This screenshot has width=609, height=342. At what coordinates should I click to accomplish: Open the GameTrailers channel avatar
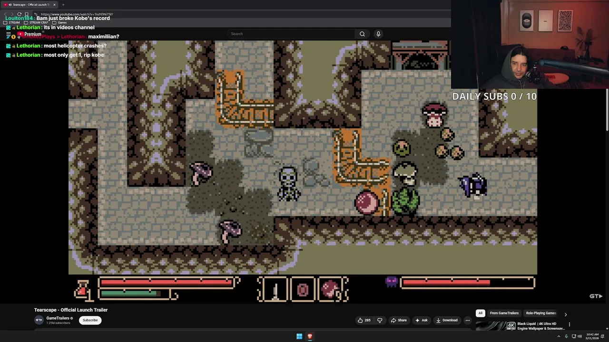(x=39, y=320)
